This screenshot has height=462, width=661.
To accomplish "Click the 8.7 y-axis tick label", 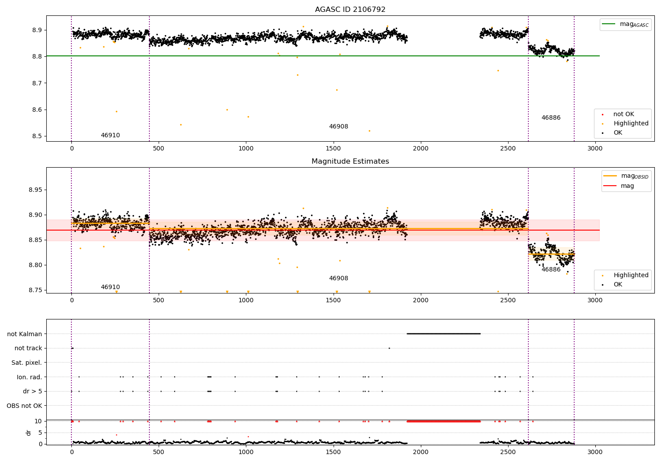I will coord(37,83).
